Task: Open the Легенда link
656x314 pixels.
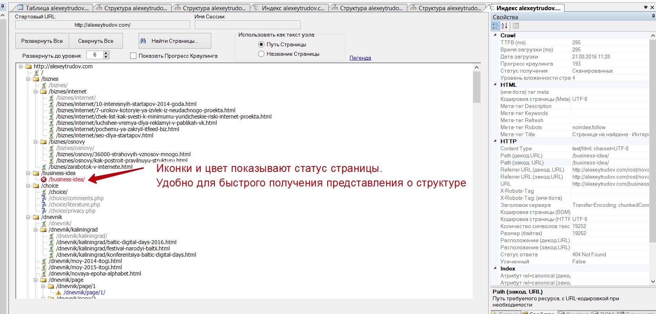Action: pyautogui.click(x=360, y=58)
